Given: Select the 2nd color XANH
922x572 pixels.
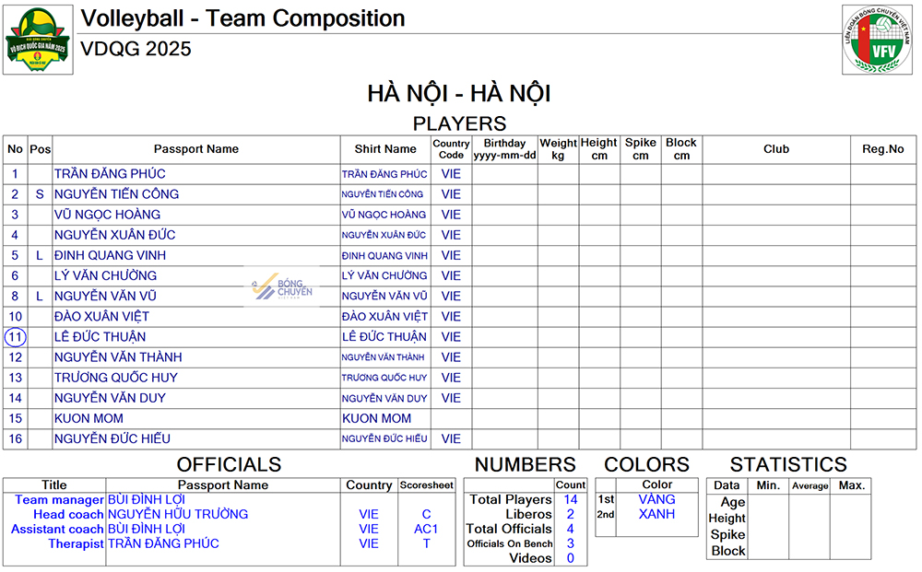Looking at the screenshot, I should pyautogui.click(x=656, y=514).
